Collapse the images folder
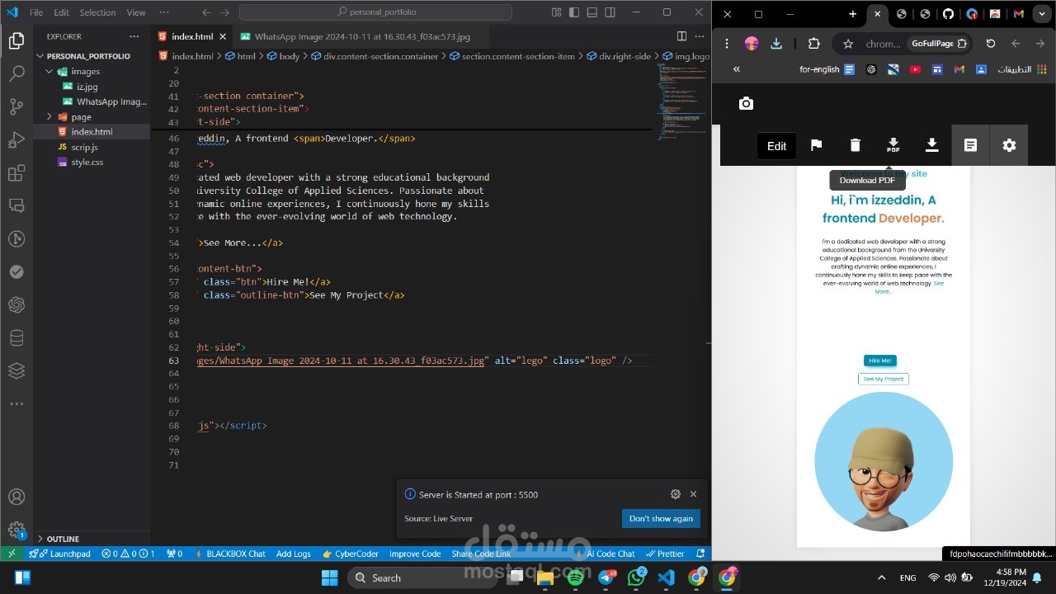The image size is (1056, 594). click(x=86, y=72)
